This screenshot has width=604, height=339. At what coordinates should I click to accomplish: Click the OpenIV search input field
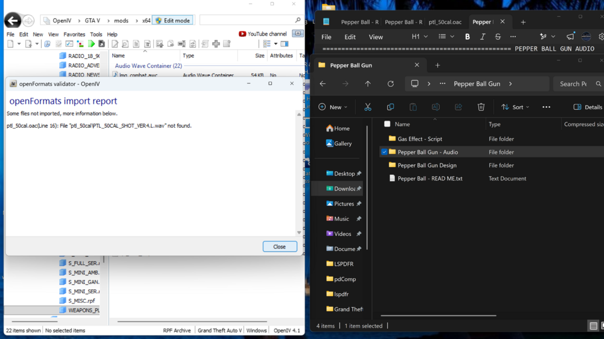(x=247, y=20)
